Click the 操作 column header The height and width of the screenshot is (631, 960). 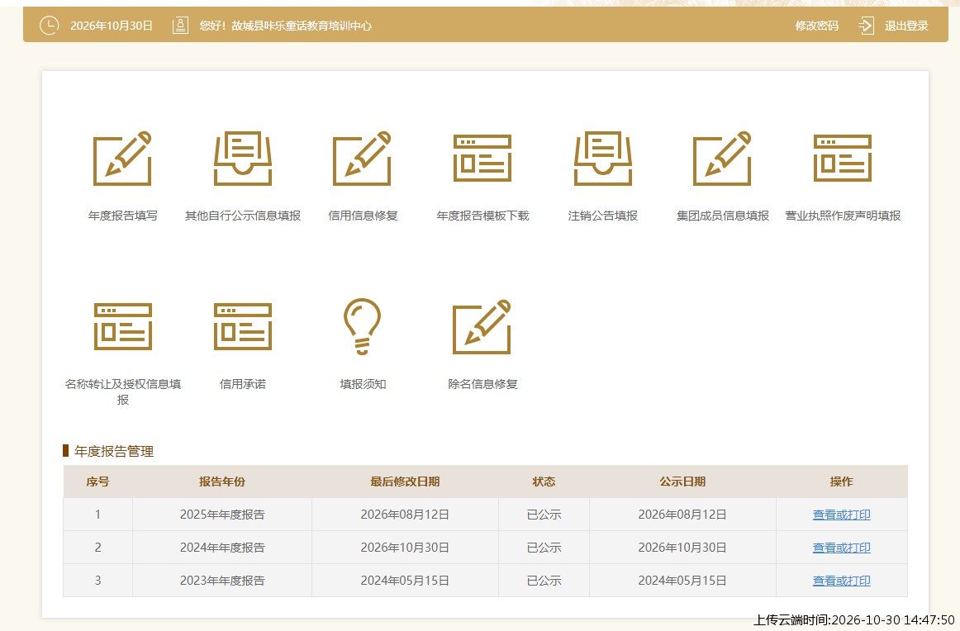point(841,482)
